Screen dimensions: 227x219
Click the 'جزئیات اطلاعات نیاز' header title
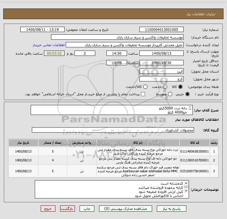click(201, 14)
